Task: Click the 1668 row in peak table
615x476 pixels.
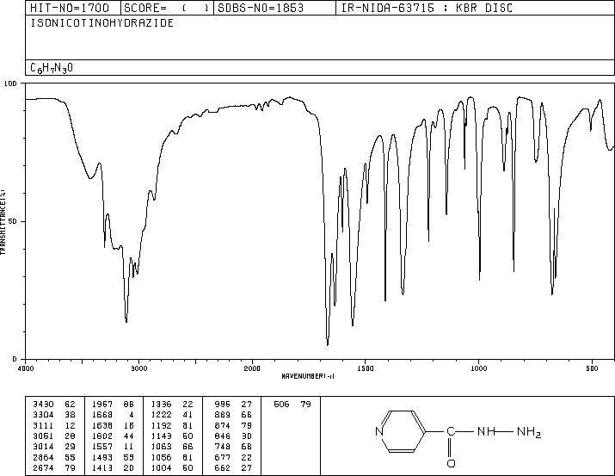Action: click(x=113, y=415)
